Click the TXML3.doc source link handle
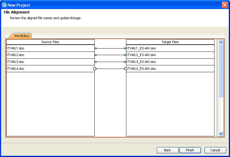This screenshot has height=157, width=230. click(x=96, y=62)
